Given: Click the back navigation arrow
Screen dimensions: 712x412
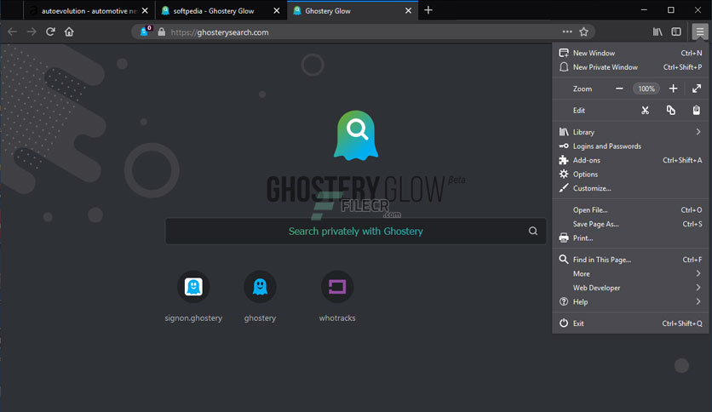Looking at the screenshot, I should tap(13, 31).
